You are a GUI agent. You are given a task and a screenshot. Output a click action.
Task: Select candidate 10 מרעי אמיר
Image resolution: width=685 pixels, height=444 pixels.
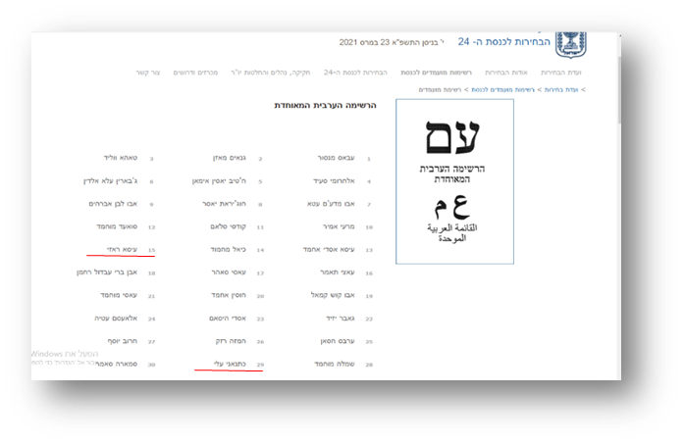click(339, 226)
